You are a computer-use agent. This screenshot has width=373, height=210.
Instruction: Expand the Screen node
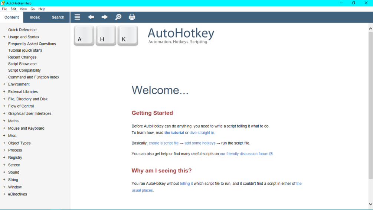4,165
